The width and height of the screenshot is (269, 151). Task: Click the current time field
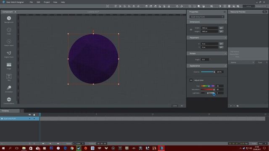tap(102, 143)
